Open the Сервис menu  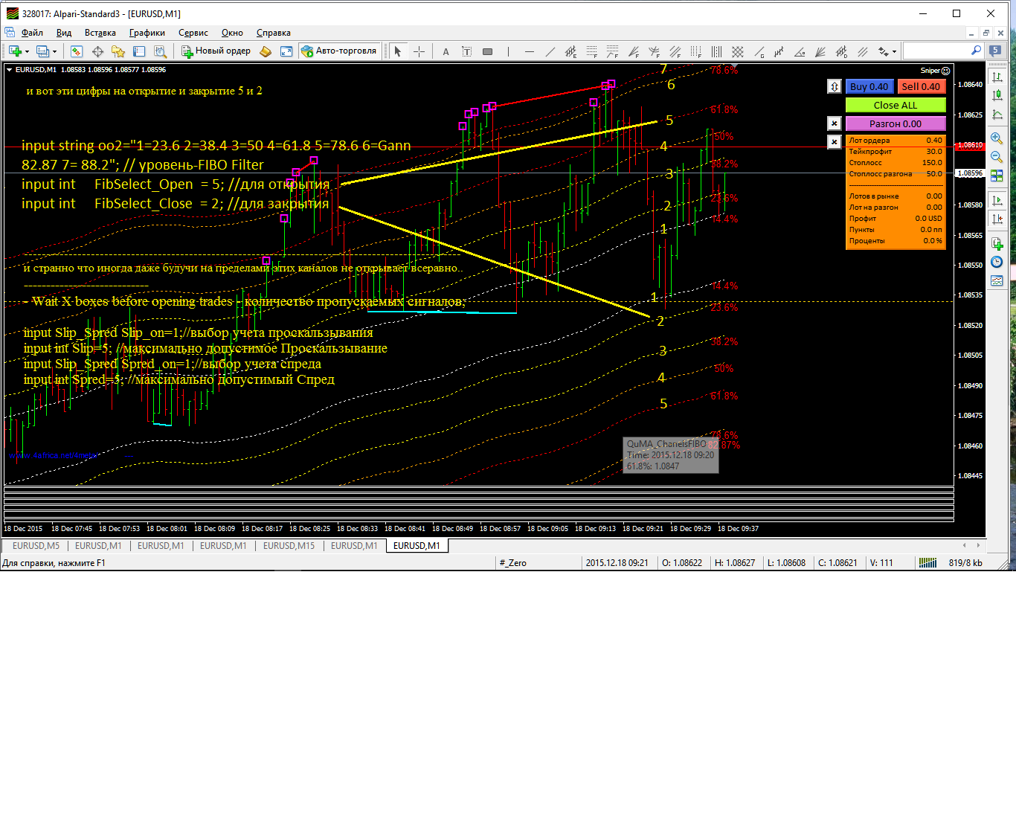pos(193,33)
